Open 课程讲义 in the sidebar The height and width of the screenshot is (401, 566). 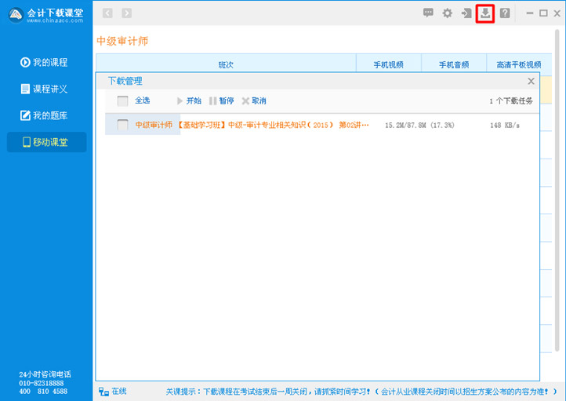(x=46, y=89)
